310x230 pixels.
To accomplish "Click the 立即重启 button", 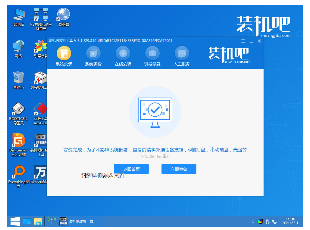I will click(x=179, y=169).
